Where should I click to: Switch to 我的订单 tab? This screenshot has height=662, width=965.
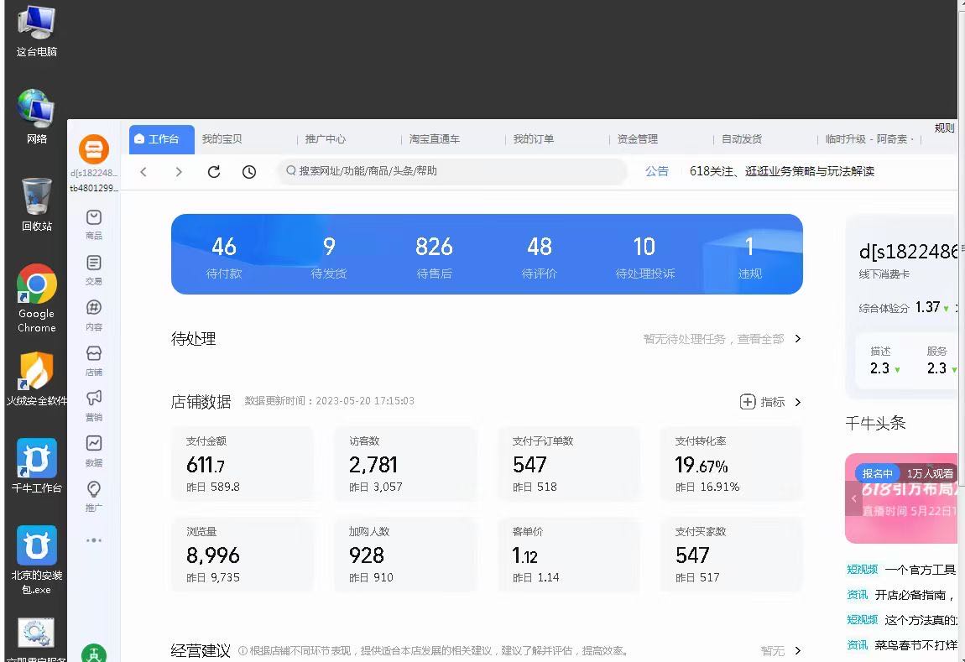tap(533, 139)
